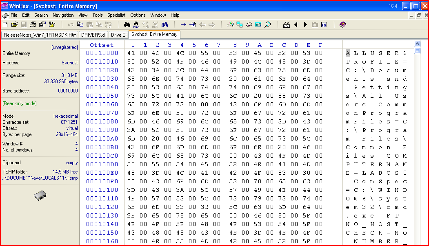This screenshot has width=429, height=246.
Task: Minimize the inner document window
Action: point(411,15)
